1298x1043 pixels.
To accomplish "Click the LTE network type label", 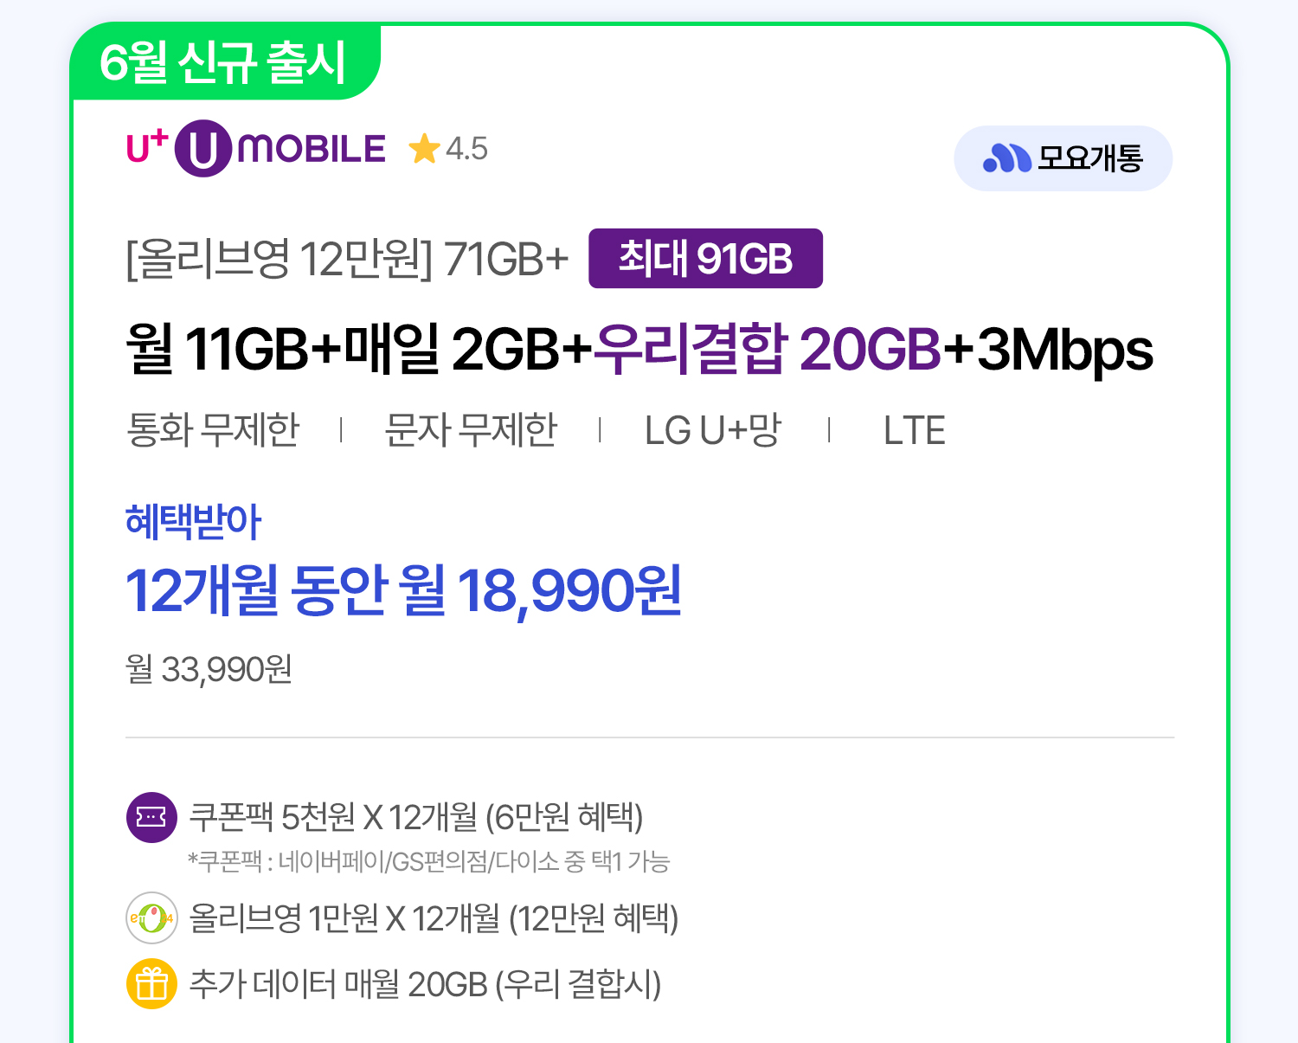I will point(914,430).
